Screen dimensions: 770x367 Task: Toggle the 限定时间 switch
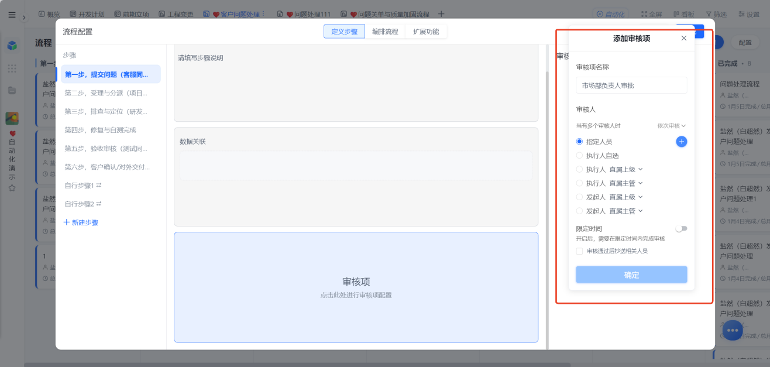(x=681, y=229)
